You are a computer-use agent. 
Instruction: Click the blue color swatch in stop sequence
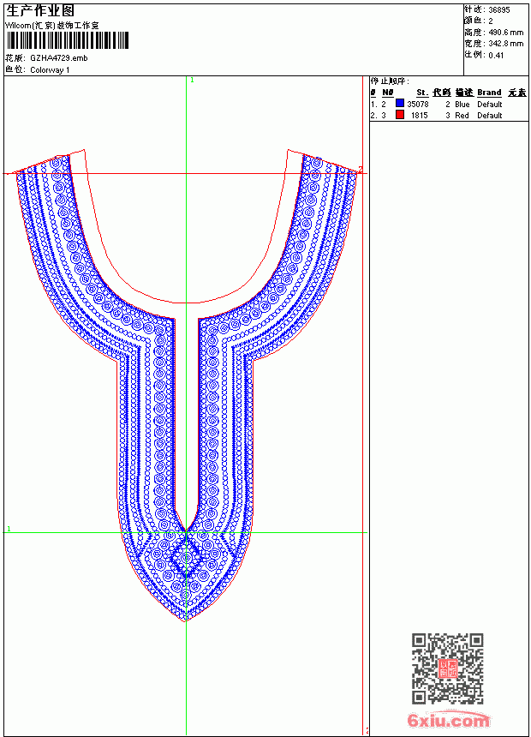tap(400, 104)
